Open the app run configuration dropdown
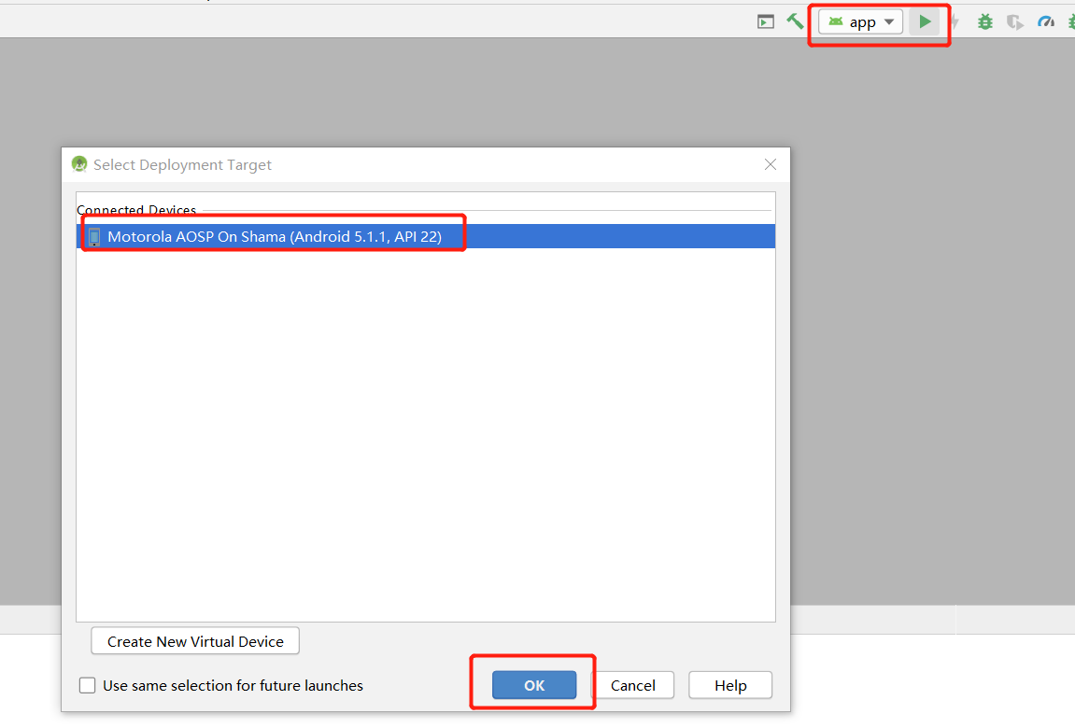 (x=861, y=21)
